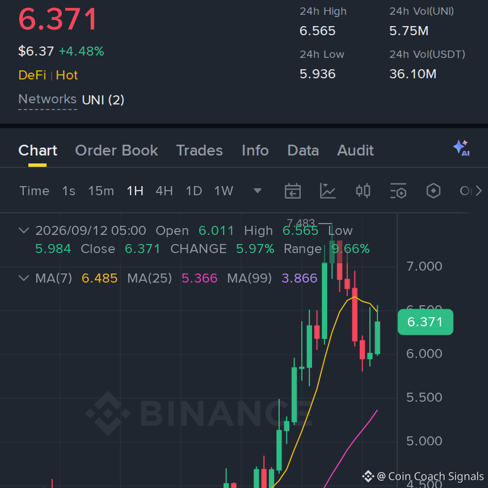
Task: Open the chart display settings icon
Action: click(398, 191)
